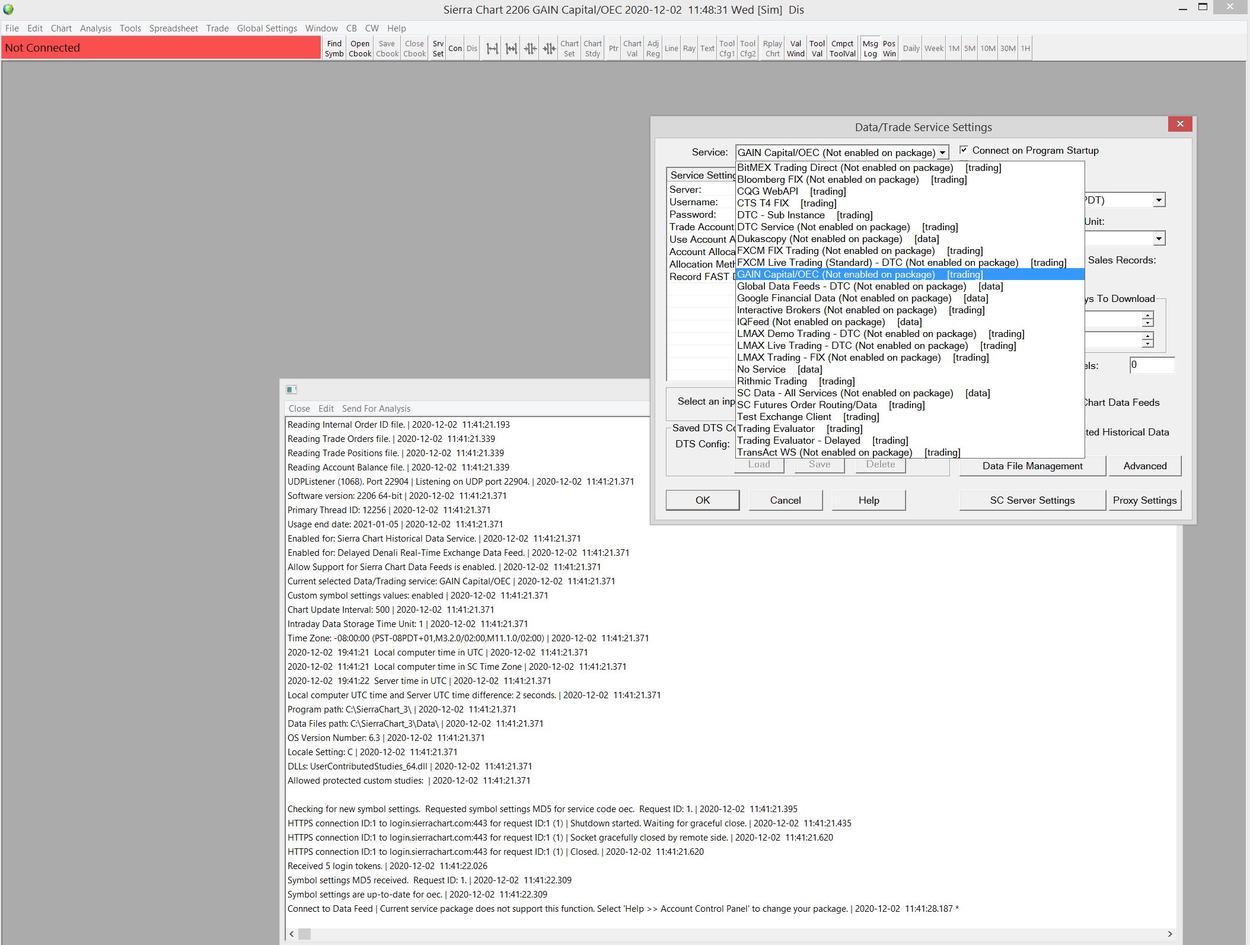
Task: Open the Global Settings menu
Action: pos(267,28)
